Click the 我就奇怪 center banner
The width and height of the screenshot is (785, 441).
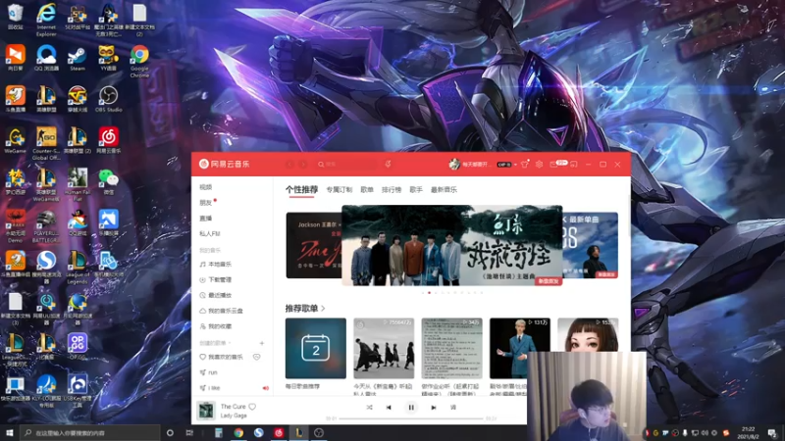(452, 245)
